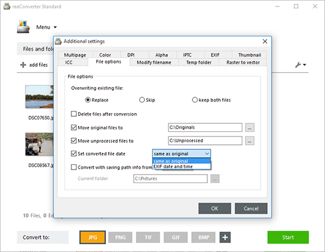The height and width of the screenshot is (252, 325).
Task: Collapse the same as original dropdown arrow
Action: point(207,154)
